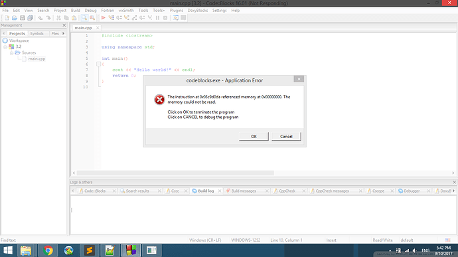Toggle code fold at line 6
The height and width of the screenshot is (257, 458).
tap(98, 64)
